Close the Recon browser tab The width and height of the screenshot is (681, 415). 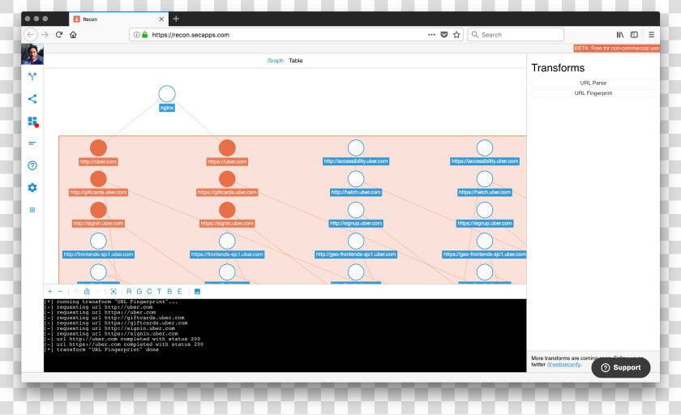click(161, 19)
